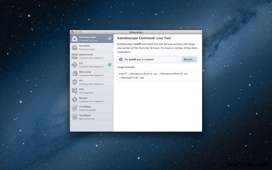Minimize the Integration window with yellow button
This screenshot has height=170, width=272.
coord(76,32)
